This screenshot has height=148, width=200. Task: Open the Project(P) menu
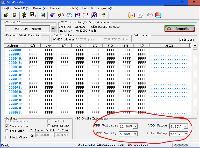pos(40,8)
